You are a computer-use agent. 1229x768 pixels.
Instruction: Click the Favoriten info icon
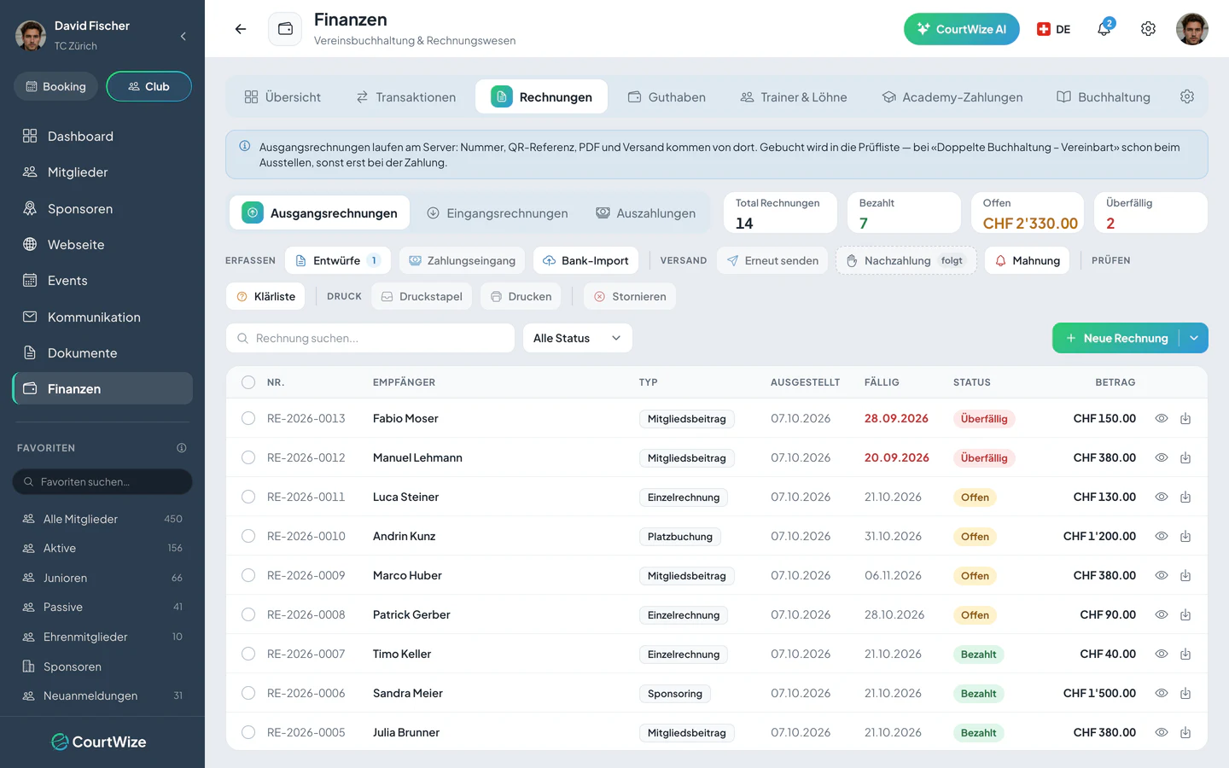181,448
